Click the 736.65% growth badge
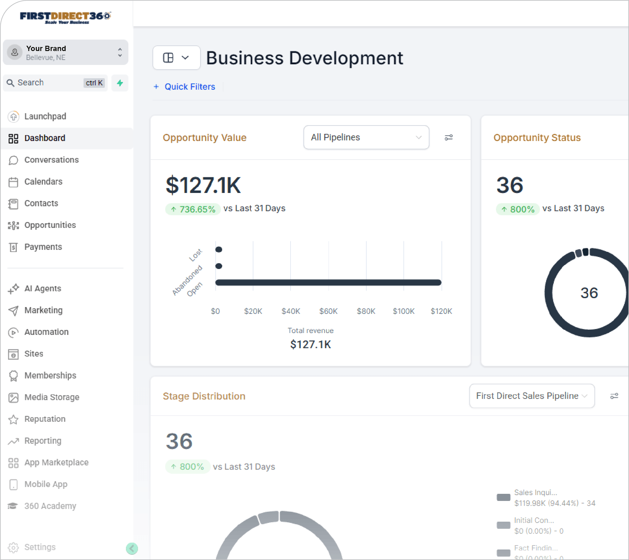Screen dimensions: 629x560 coord(193,209)
